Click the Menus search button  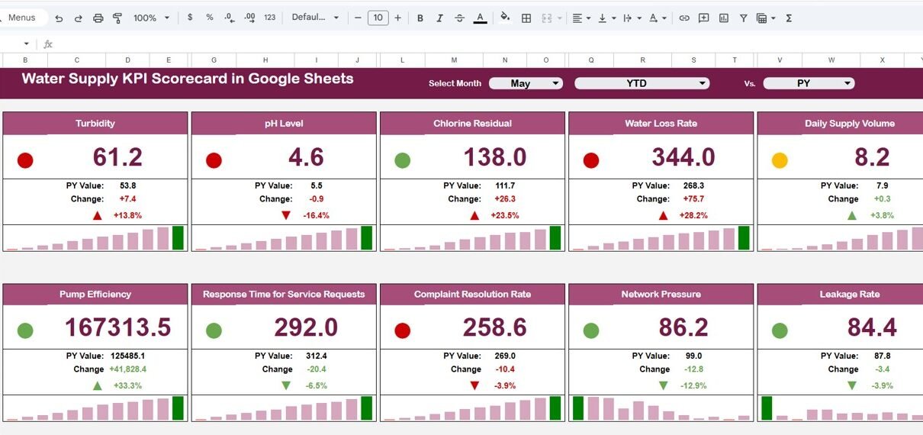(23, 18)
